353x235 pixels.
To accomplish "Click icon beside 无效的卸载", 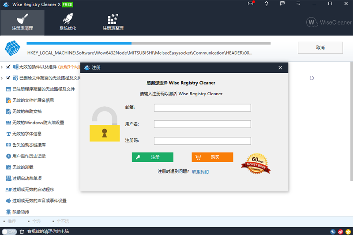I will (x=8, y=167).
